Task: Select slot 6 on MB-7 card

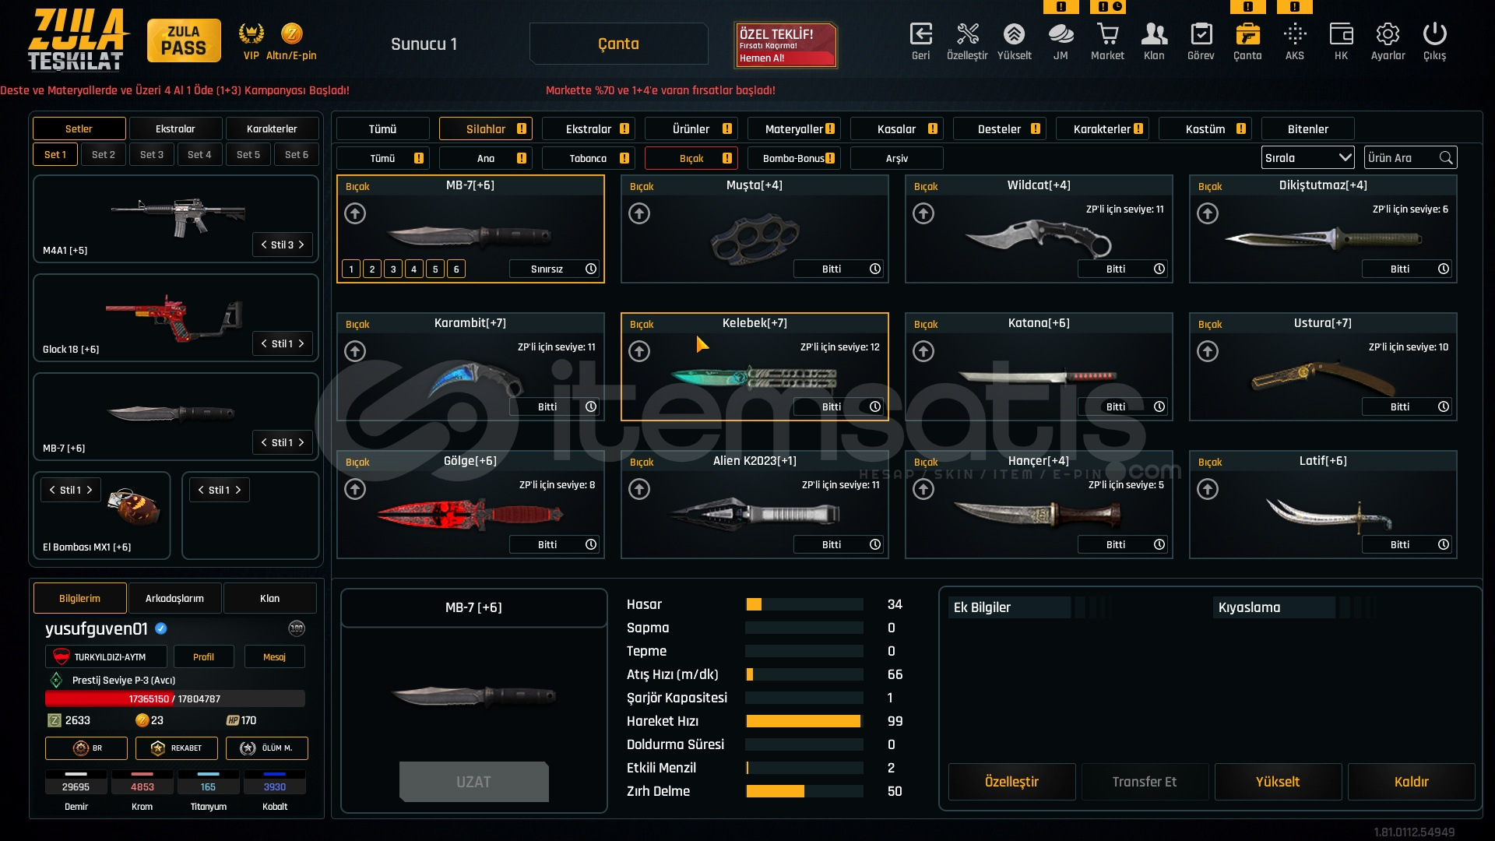Action: (x=456, y=269)
